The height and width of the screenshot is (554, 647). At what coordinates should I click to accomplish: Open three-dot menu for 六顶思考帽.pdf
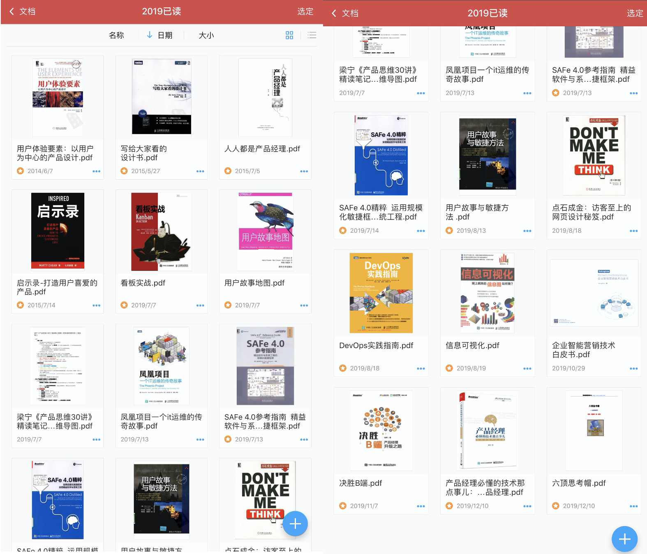634,506
